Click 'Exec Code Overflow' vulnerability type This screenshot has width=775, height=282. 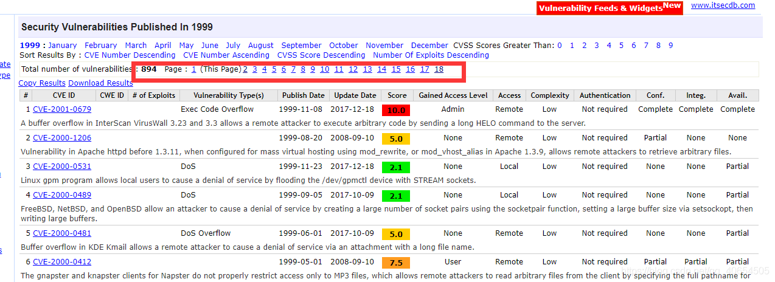(217, 109)
